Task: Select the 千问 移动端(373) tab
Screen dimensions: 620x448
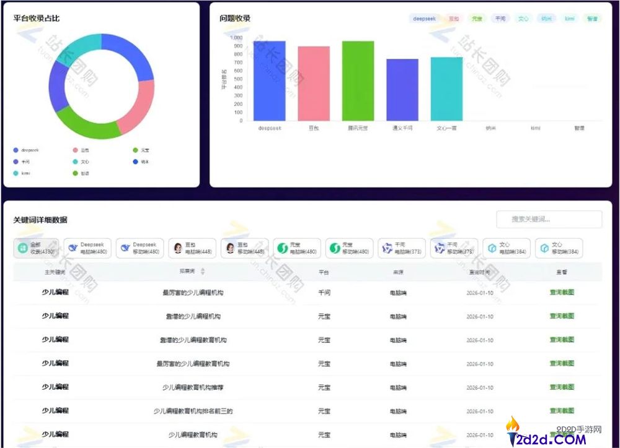Action: [454, 248]
